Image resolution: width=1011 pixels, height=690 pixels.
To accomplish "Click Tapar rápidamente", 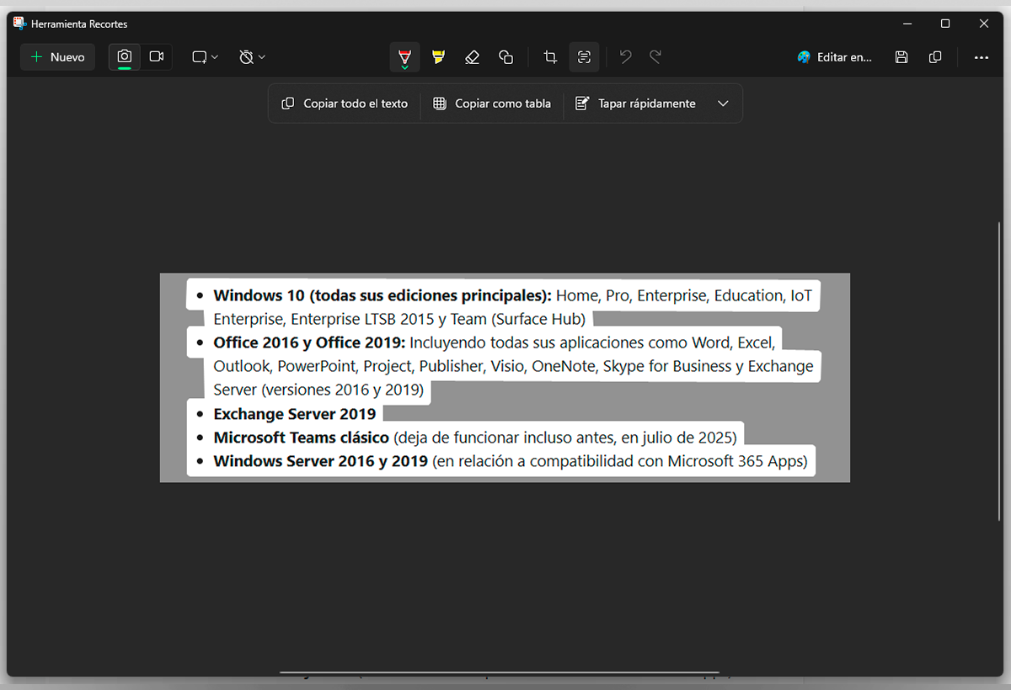I will [635, 103].
